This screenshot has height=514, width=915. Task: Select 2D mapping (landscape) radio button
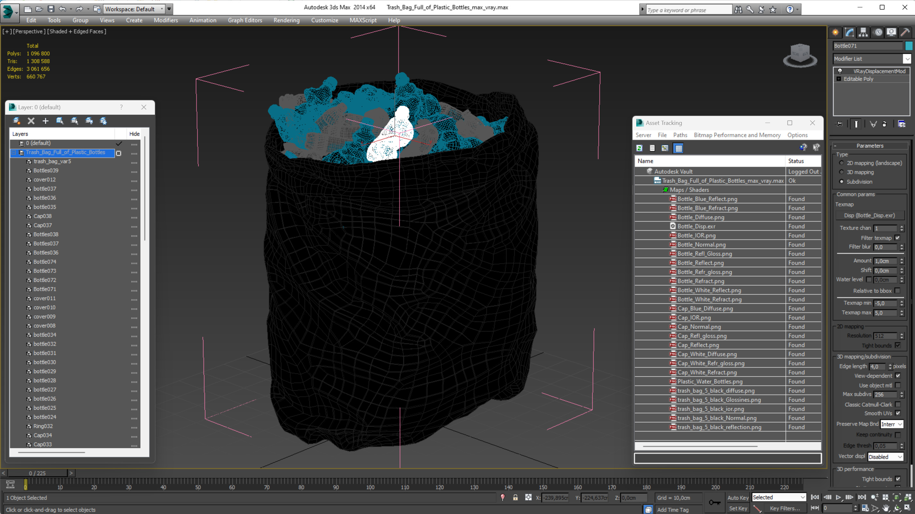[842, 163]
